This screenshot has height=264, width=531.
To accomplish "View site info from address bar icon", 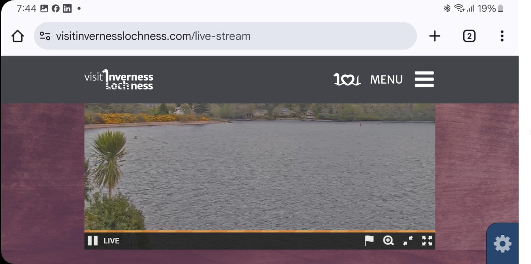I will (45, 36).
